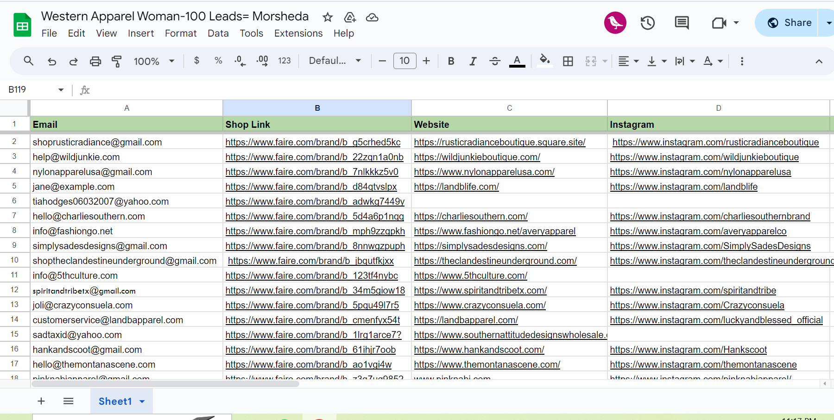Open the Extensions menu
The image size is (834, 420).
click(x=298, y=33)
